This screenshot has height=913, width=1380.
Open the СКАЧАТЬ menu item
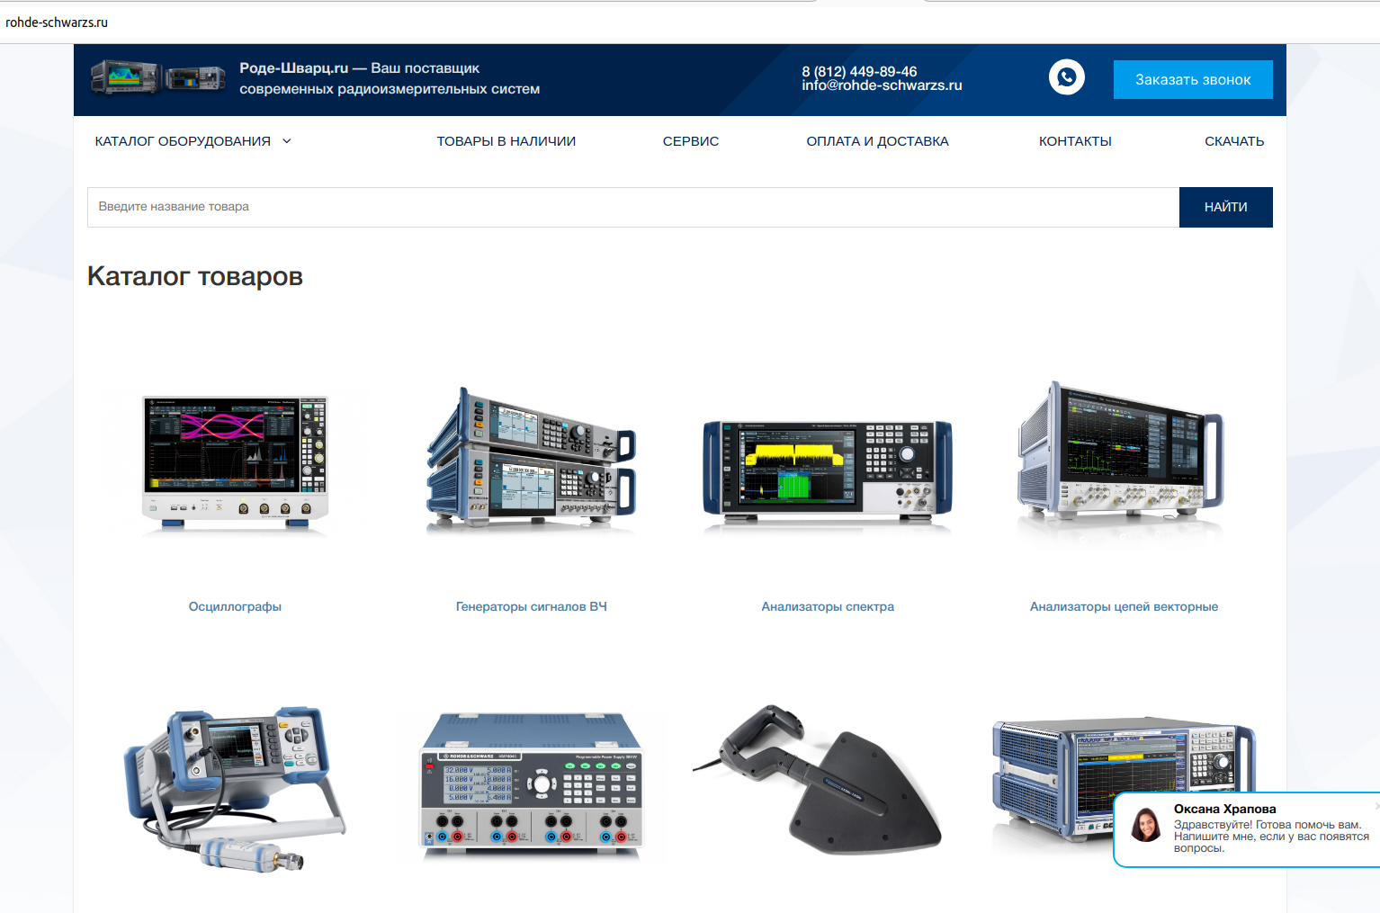1234,141
